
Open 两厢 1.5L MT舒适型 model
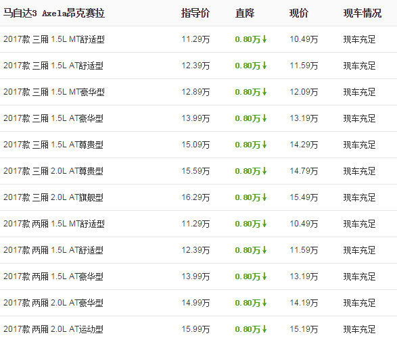tap(54, 224)
